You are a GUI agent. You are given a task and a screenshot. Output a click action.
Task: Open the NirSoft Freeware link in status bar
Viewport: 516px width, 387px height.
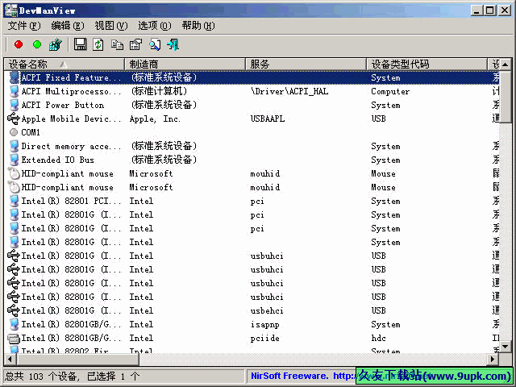(303, 376)
